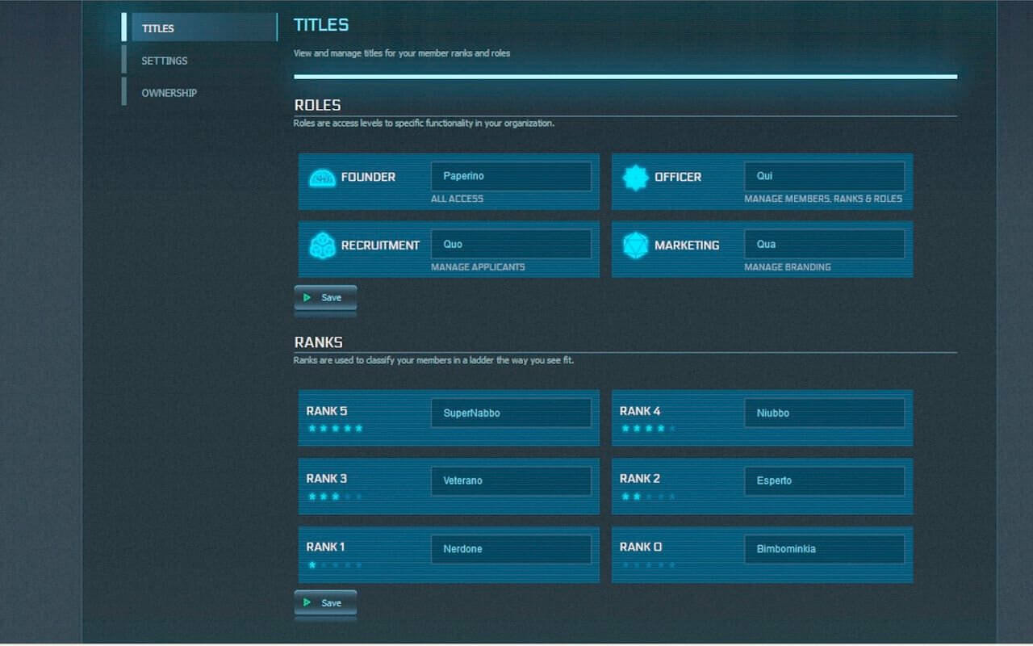Click the Rank 4 star rating
Screen dimensions: 1033x646
click(649, 428)
